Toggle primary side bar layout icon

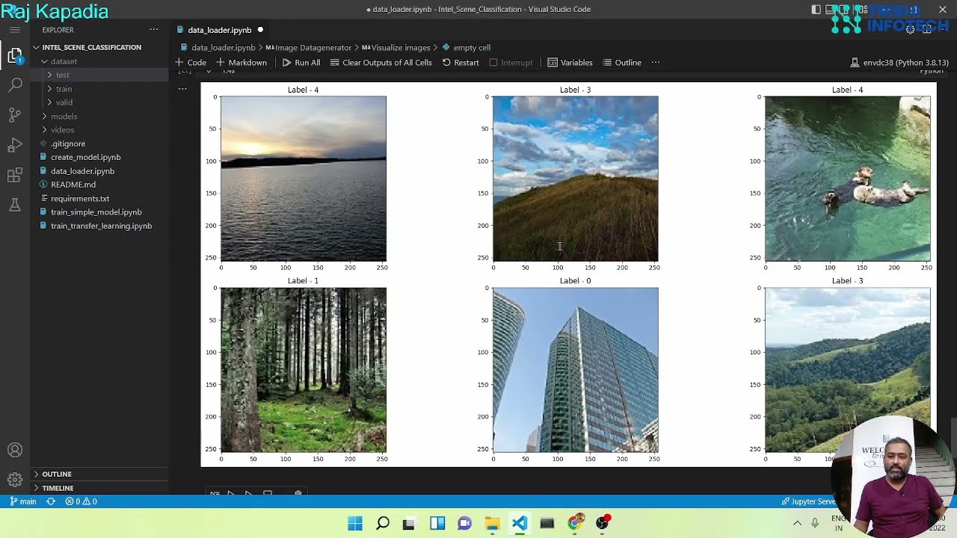pos(816,10)
